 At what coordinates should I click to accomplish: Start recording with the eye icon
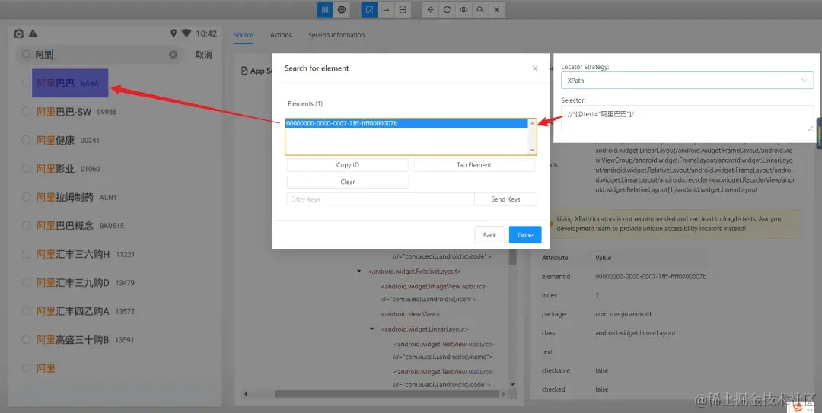[464, 9]
